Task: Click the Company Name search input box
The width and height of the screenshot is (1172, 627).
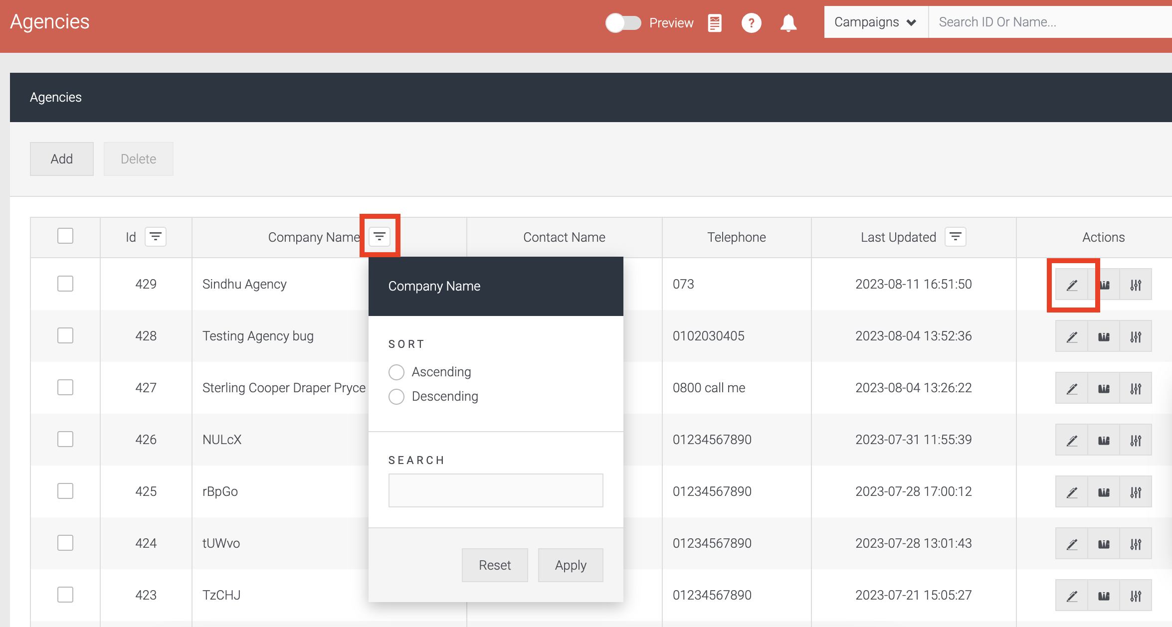Action: point(496,490)
